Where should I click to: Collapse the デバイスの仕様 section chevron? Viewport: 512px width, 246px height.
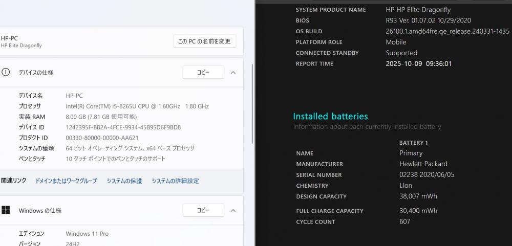click(233, 73)
